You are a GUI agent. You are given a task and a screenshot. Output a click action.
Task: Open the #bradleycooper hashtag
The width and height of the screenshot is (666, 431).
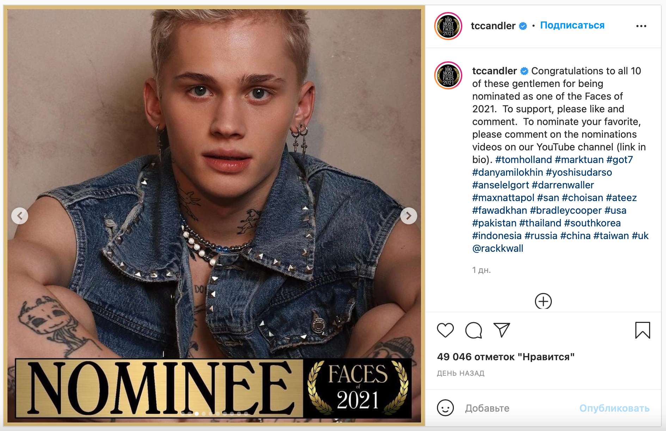point(566,211)
